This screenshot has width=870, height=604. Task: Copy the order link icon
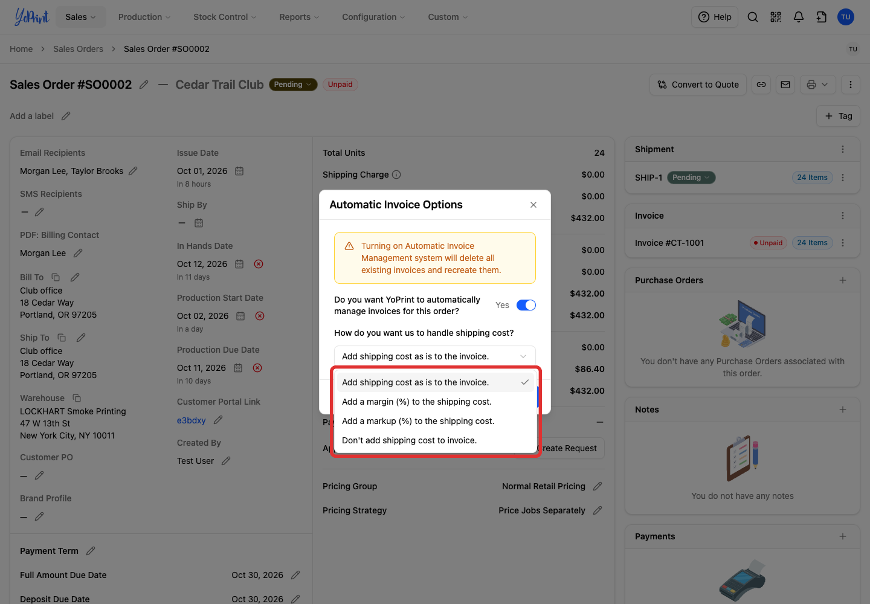pos(761,85)
